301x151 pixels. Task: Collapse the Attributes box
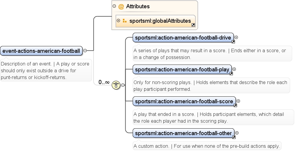[114, 6]
